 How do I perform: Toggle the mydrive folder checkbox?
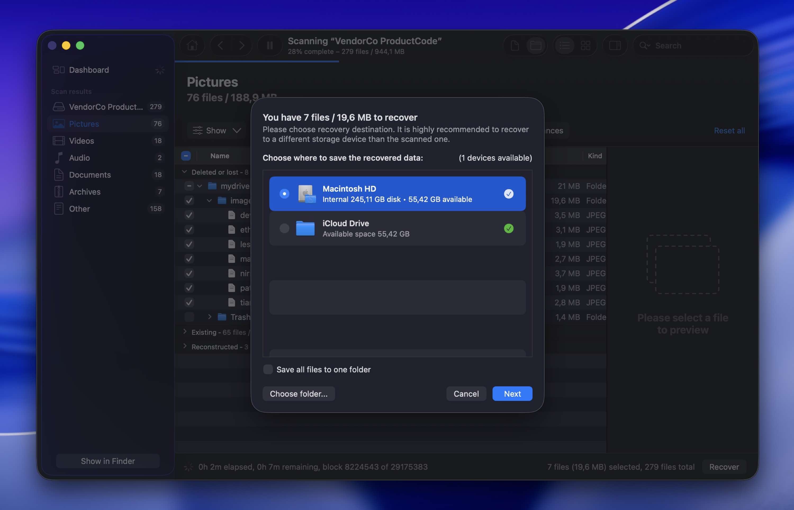189,186
